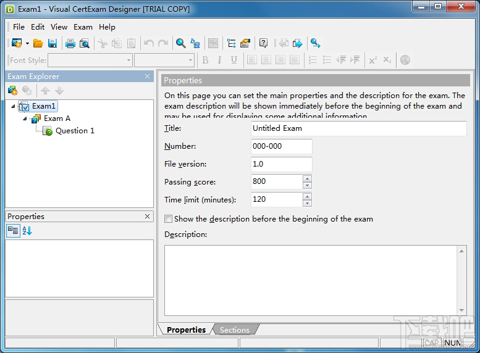Click the increase indent icon
The height and width of the screenshot is (353, 480).
355,60
